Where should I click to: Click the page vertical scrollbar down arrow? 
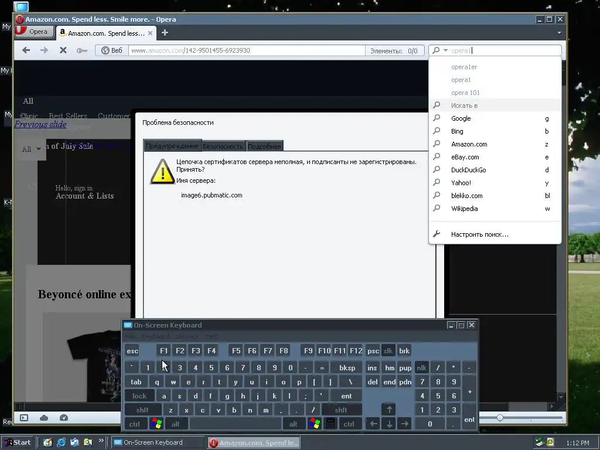[x=561, y=398]
